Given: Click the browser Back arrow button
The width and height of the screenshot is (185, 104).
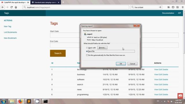Looking at the screenshot, I should (x=3, y=7).
